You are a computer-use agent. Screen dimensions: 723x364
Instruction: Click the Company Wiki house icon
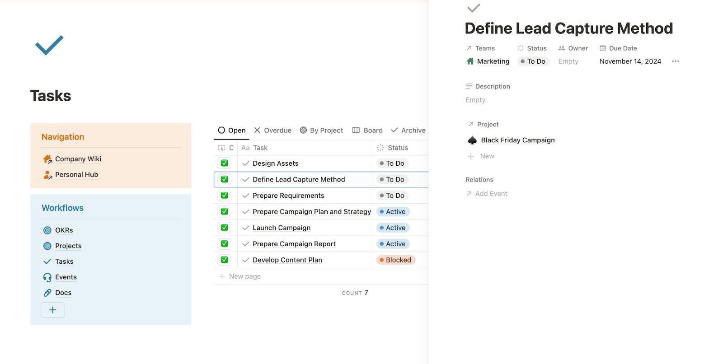click(x=47, y=159)
